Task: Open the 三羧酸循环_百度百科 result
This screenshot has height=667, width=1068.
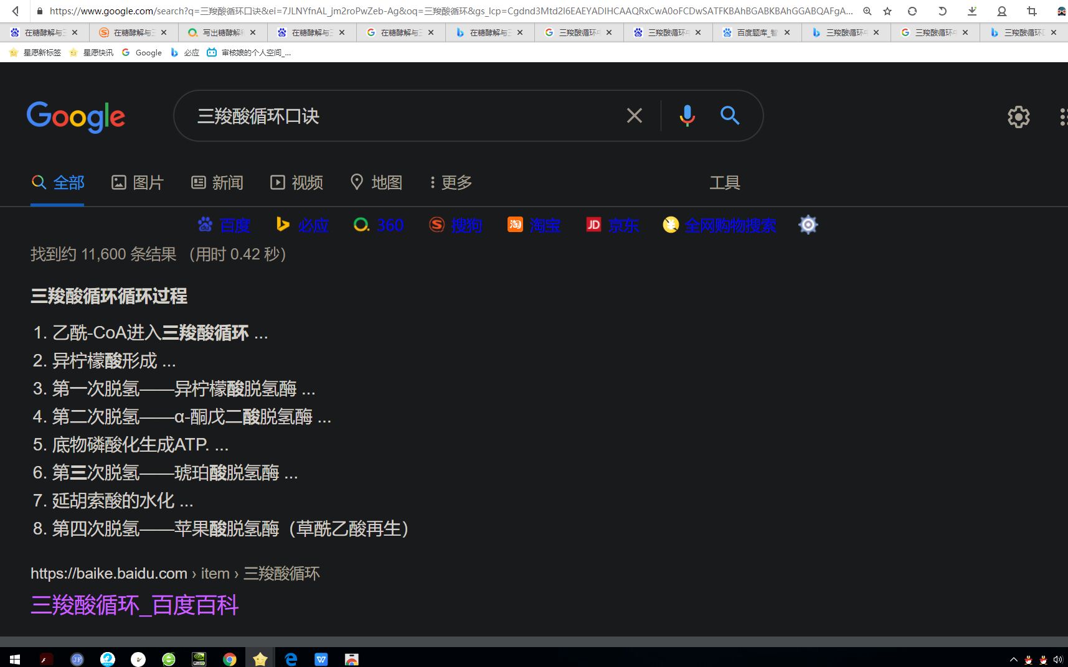Action: click(135, 605)
